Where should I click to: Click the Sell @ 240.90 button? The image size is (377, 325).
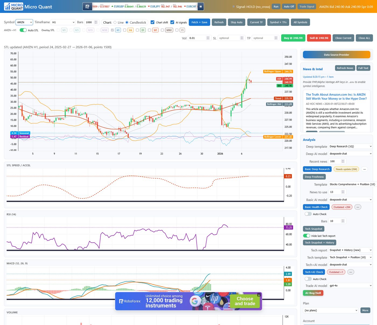pos(319,38)
